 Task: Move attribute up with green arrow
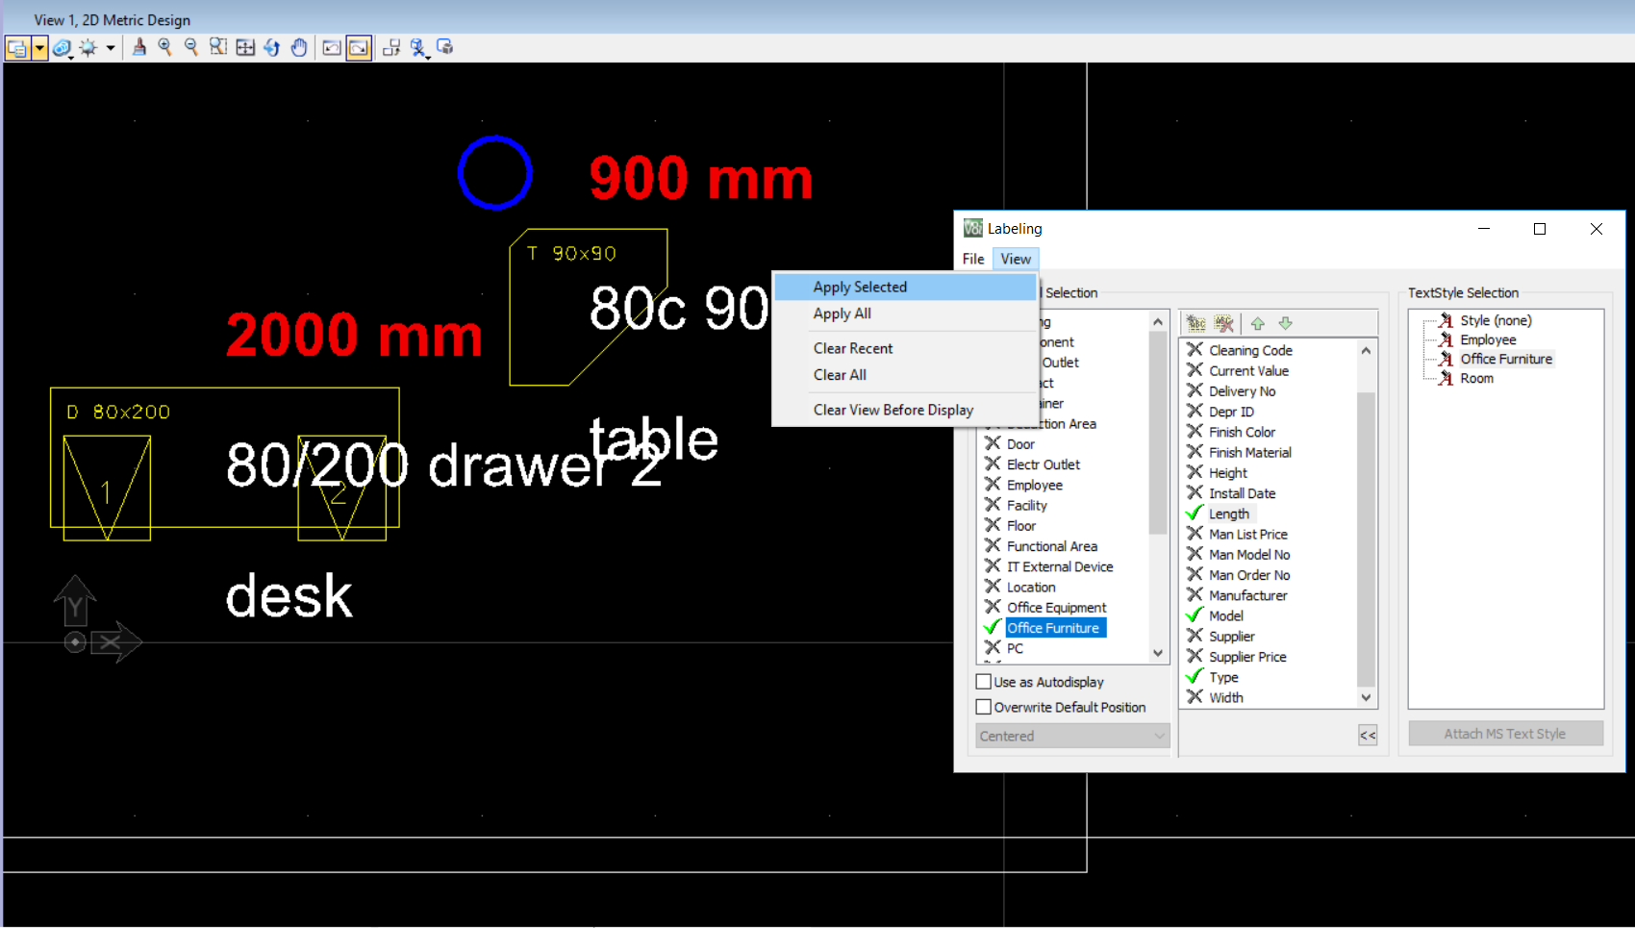(1257, 323)
